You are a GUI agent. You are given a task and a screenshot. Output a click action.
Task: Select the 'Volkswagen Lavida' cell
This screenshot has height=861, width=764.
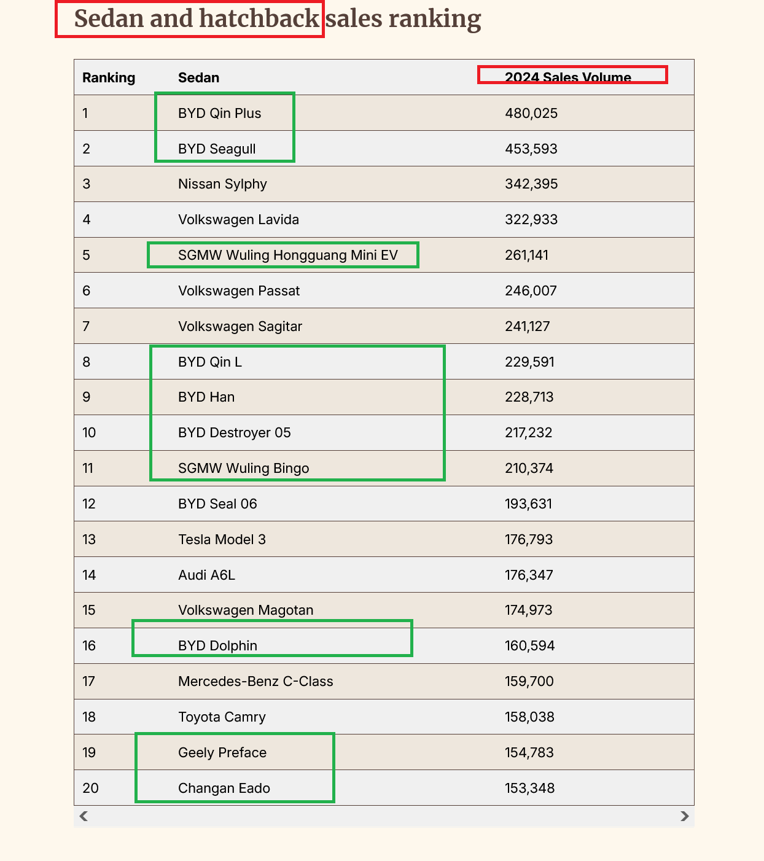tap(238, 220)
